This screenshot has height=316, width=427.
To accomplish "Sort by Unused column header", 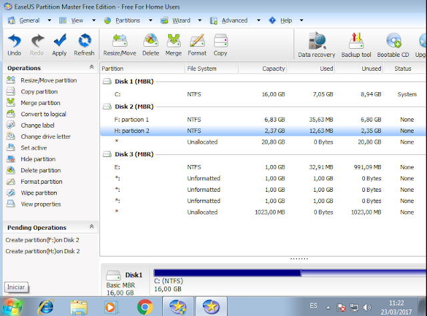I will (x=360, y=68).
